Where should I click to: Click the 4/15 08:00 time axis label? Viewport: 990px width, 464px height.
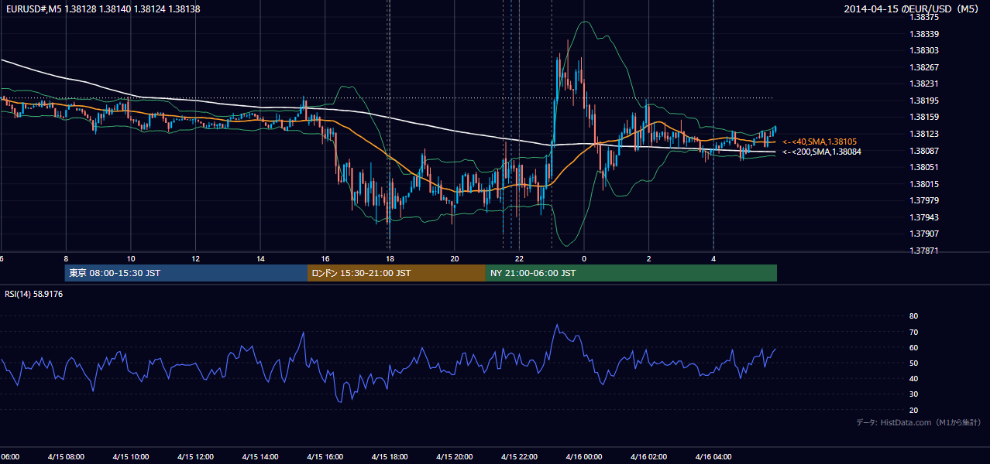(65, 457)
